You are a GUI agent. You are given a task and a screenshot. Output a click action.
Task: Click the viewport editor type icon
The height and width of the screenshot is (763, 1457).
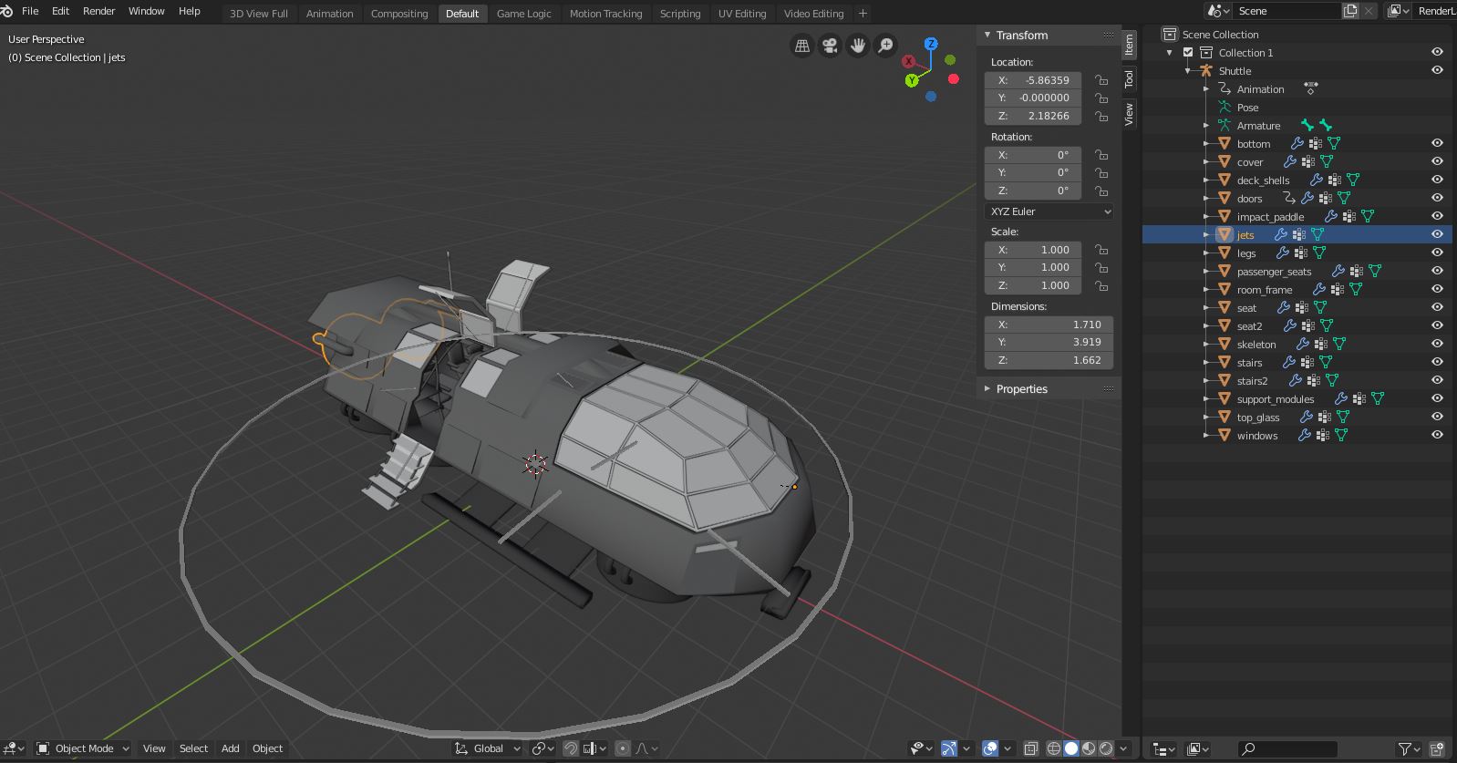coord(15,748)
